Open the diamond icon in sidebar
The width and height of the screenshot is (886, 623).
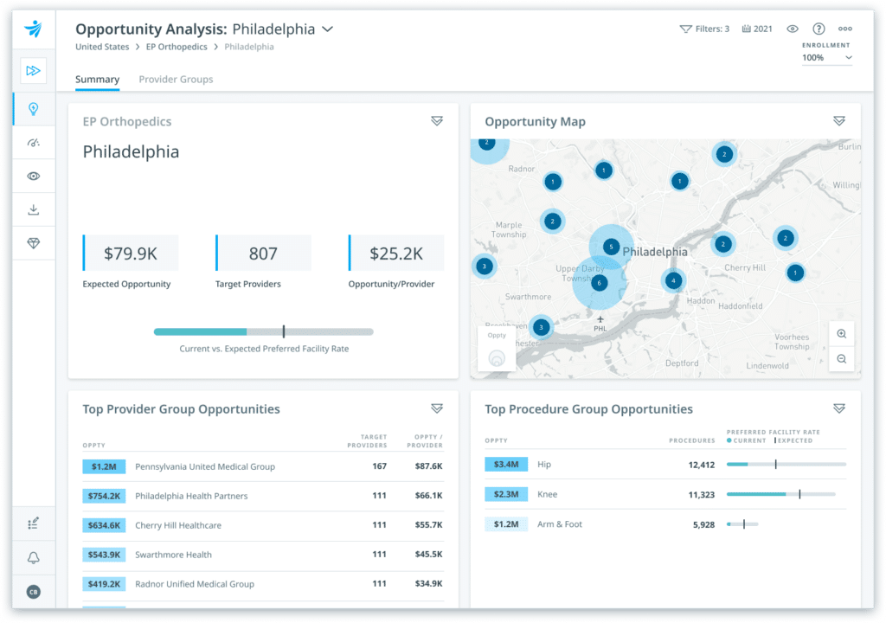click(x=34, y=243)
